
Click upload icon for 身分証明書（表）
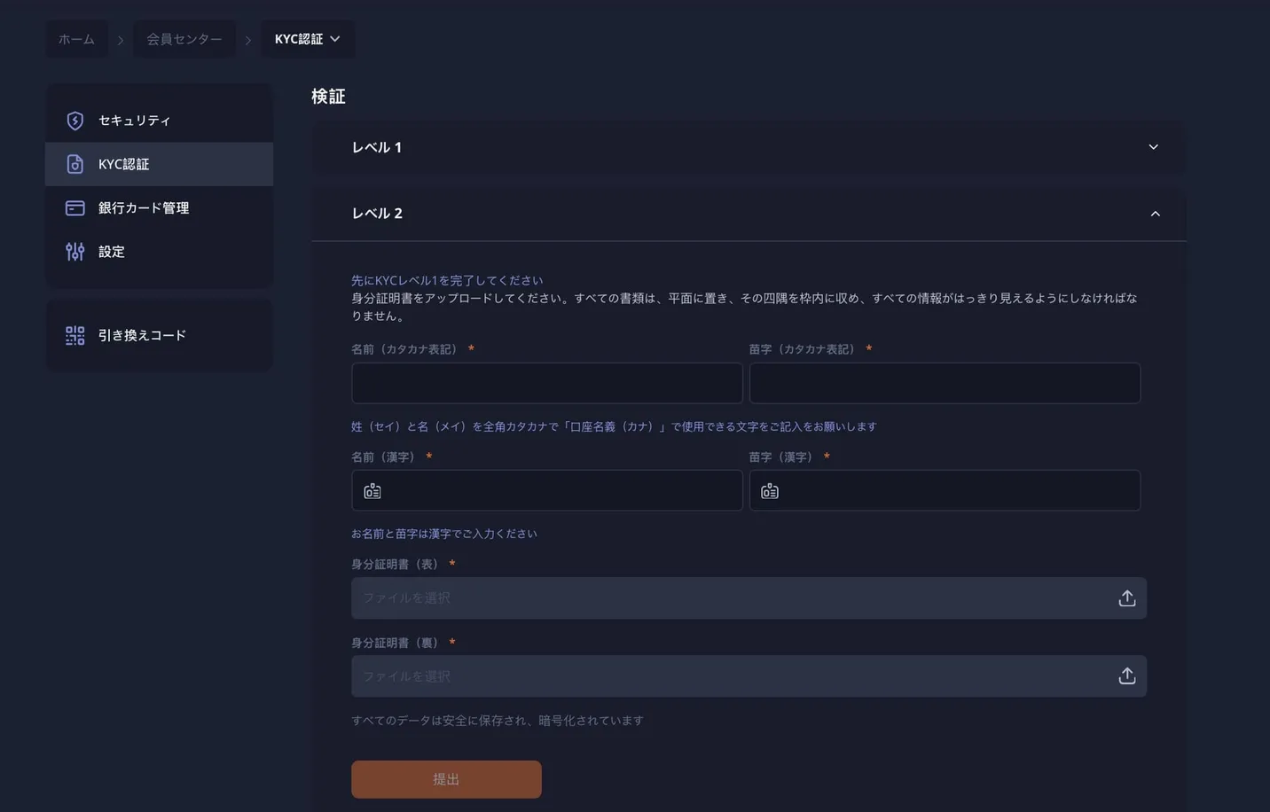(x=1125, y=597)
